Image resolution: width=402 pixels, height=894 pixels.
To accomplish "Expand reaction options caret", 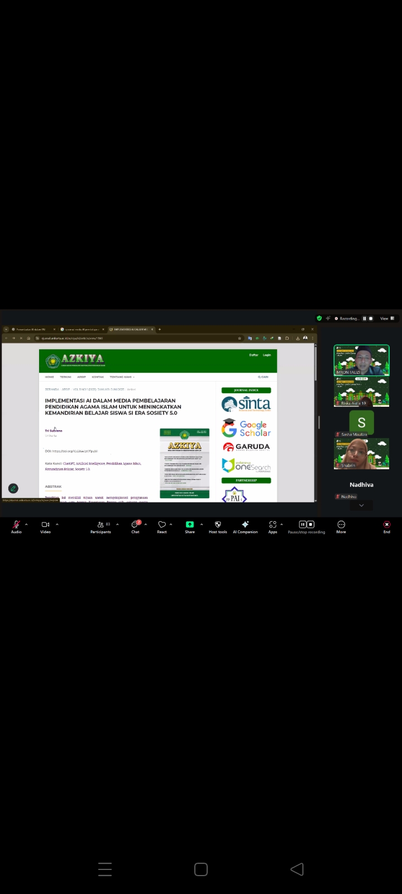I will (171, 524).
